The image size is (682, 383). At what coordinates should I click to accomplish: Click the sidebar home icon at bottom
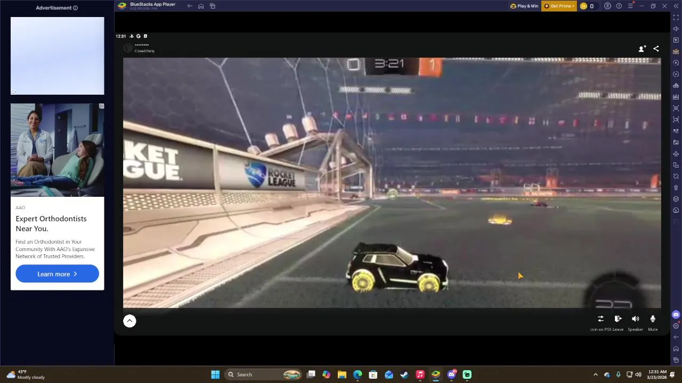pyautogui.click(x=676, y=348)
